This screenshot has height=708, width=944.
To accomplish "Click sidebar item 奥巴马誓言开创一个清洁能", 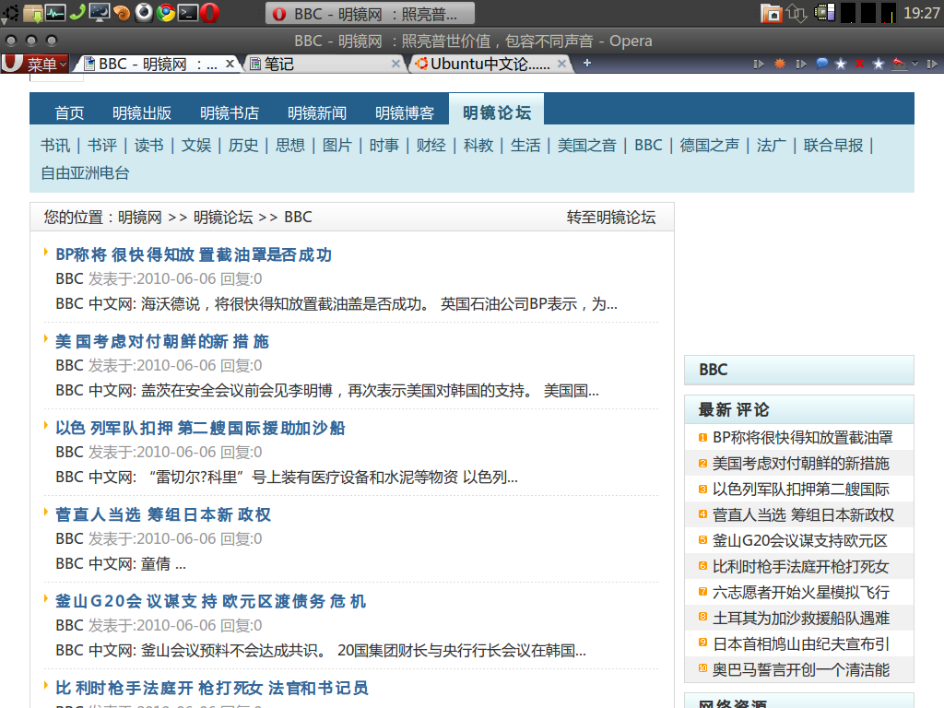I will (801, 670).
